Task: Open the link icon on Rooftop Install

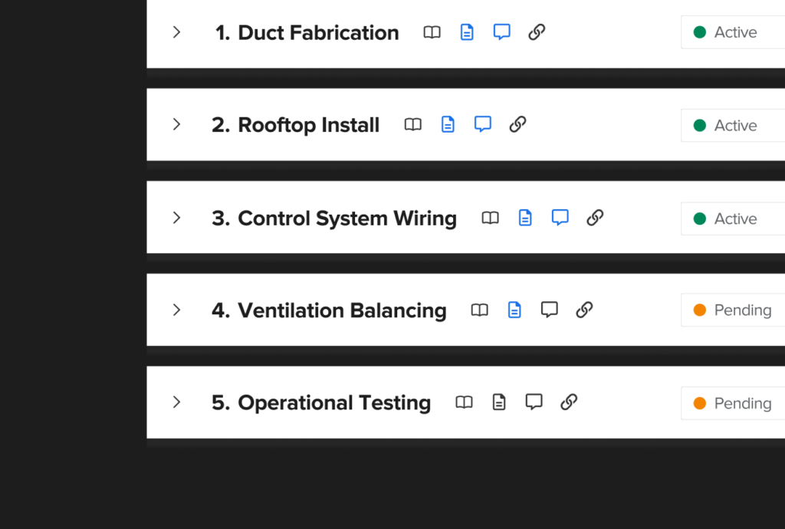Action: click(x=517, y=124)
